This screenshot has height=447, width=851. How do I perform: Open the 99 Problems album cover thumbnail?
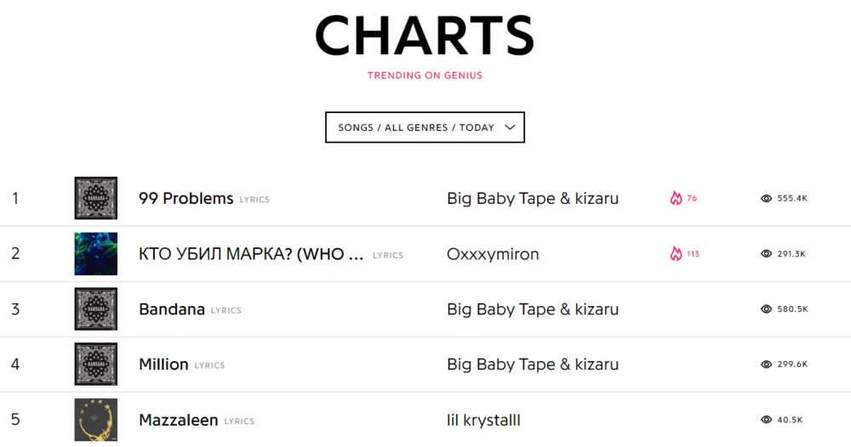(x=96, y=198)
